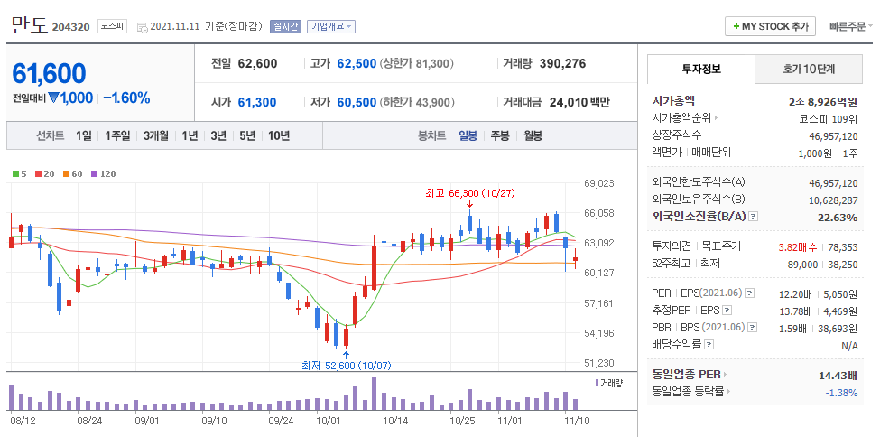Viewport: 880px width, 437px height.
Task: Open the 기업개요 dropdown
Action: pyautogui.click(x=331, y=26)
